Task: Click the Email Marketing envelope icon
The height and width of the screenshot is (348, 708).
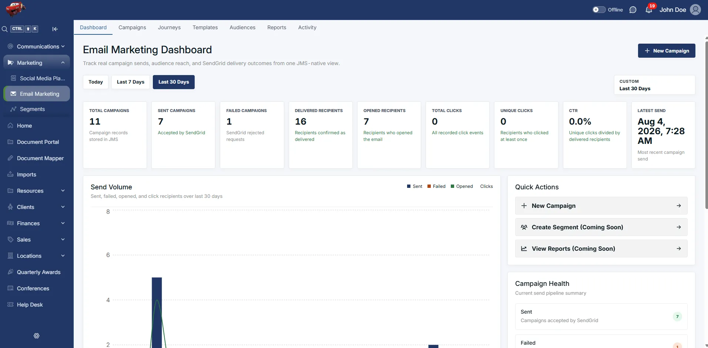Action: 13,94
